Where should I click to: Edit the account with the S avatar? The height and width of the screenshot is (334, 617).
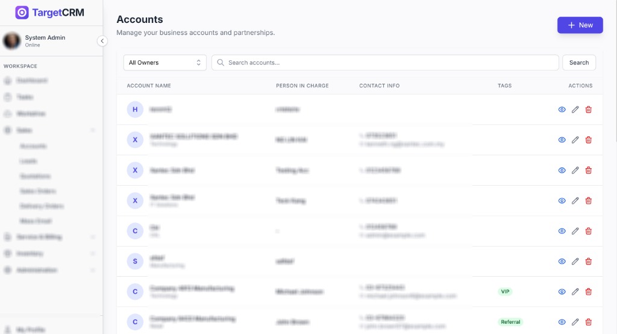tap(575, 262)
